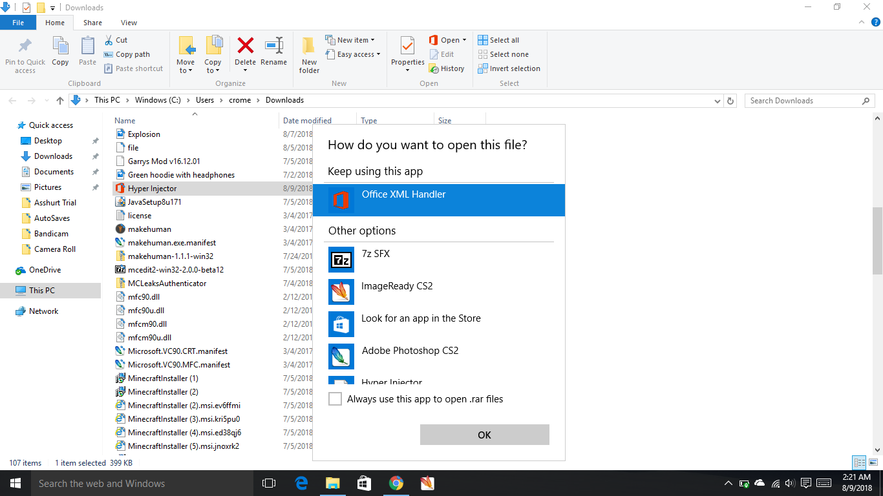
Task: Click Windows (C:) in the address path
Action: pos(158,100)
